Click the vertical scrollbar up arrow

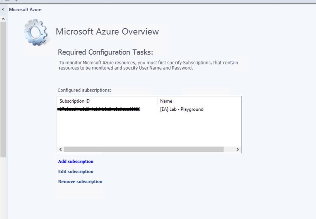point(3,19)
